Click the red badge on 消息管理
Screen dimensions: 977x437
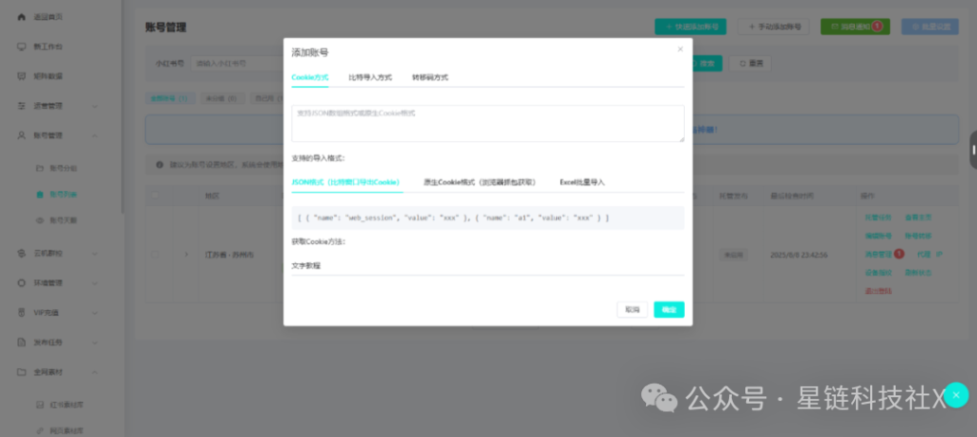click(899, 254)
